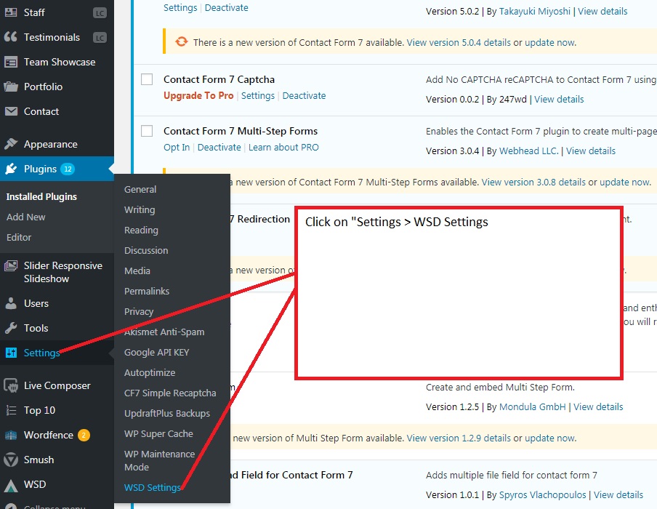Open Installed Plugins page

point(41,196)
